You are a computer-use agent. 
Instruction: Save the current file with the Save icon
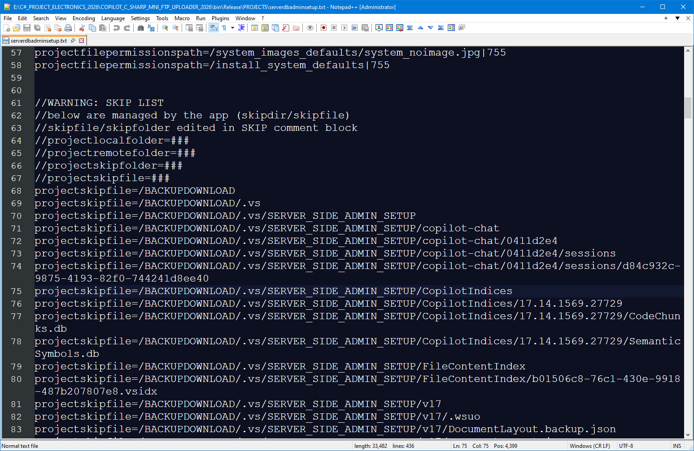(x=27, y=28)
